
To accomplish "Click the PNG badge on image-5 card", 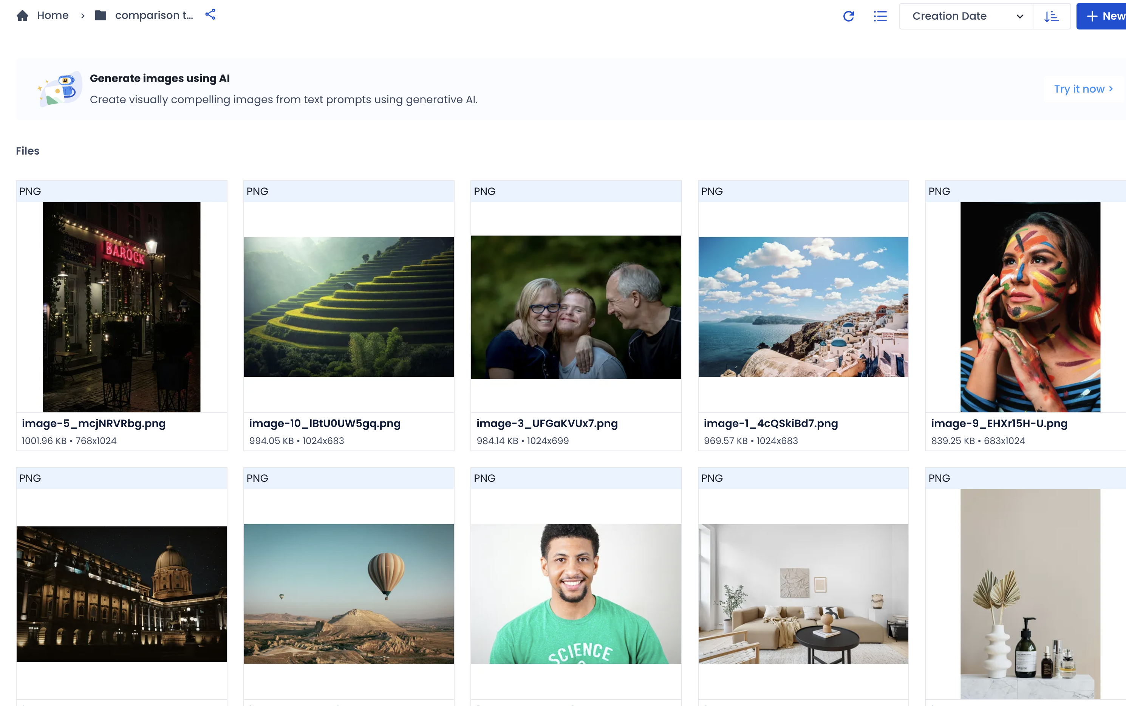I will pyautogui.click(x=30, y=191).
